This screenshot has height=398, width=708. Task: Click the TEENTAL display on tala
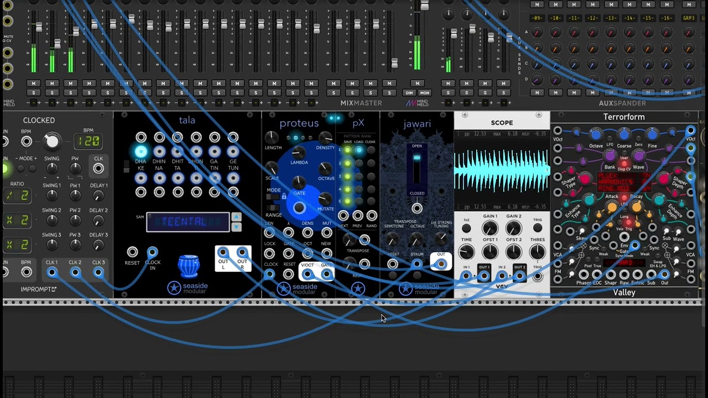tap(188, 222)
